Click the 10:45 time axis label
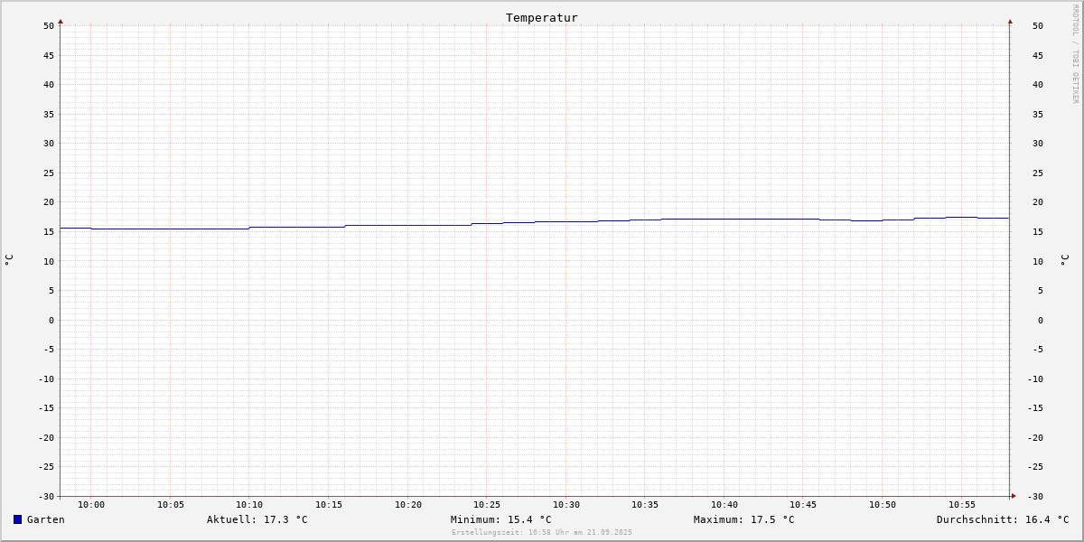The image size is (1084, 542). (x=803, y=505)
